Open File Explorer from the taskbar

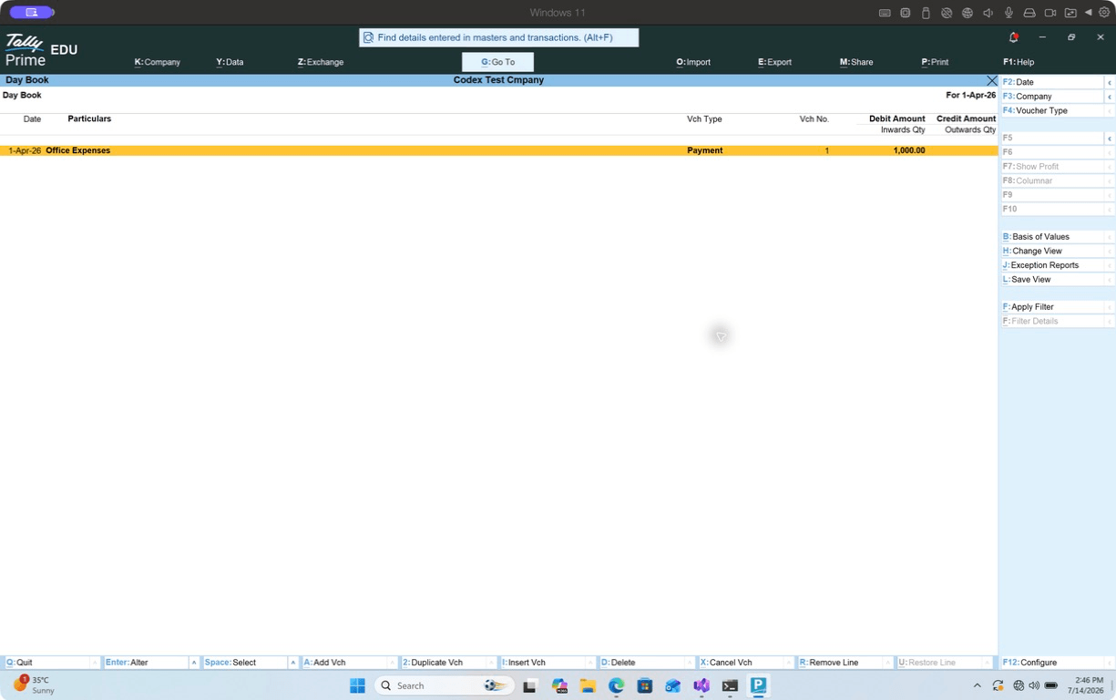coord(588,685)
